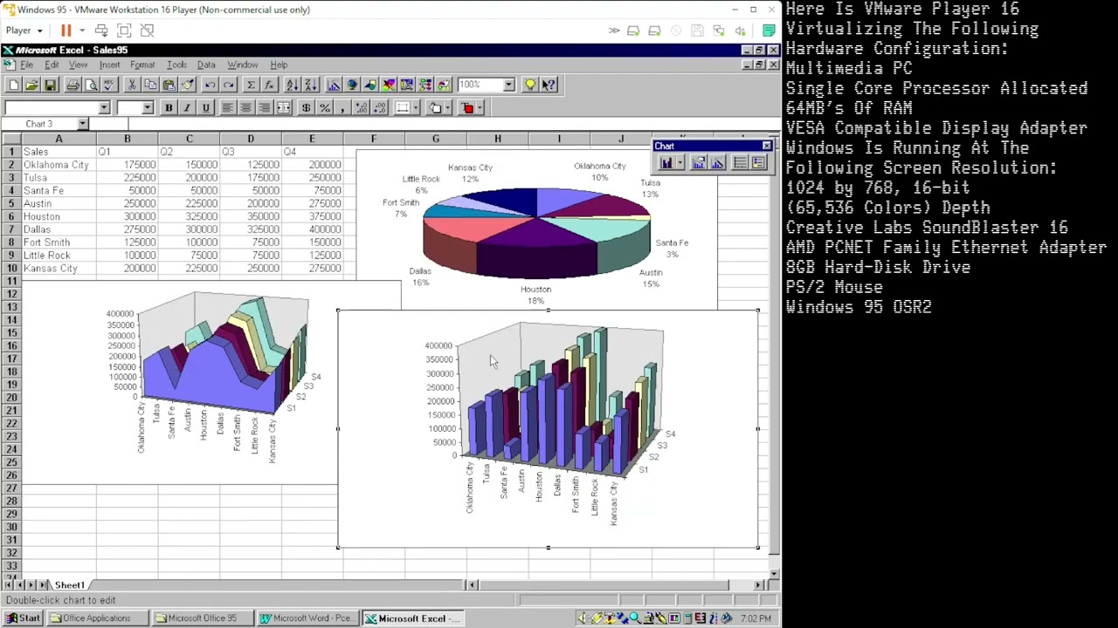Create a new workbook with the New icon

[13, 85]
